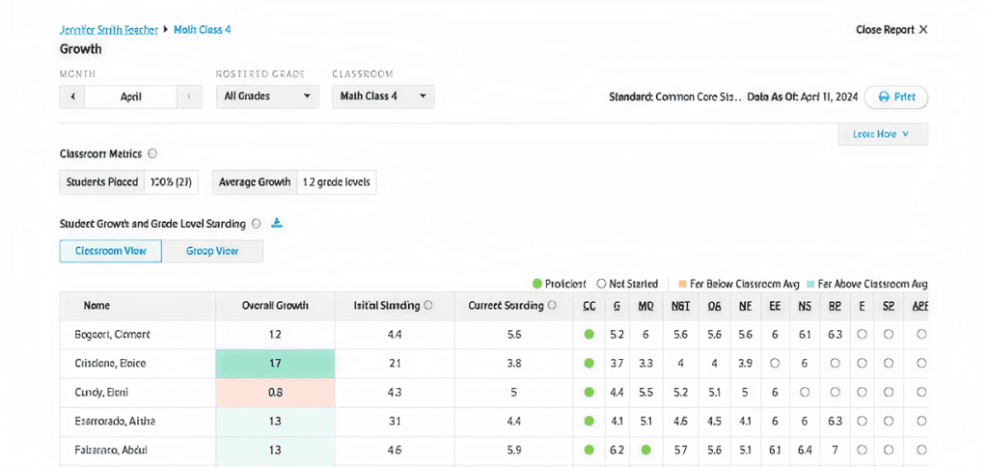
Task: Click proficient green dot in Fabarraro's MO column
Action: pos(645,450)
